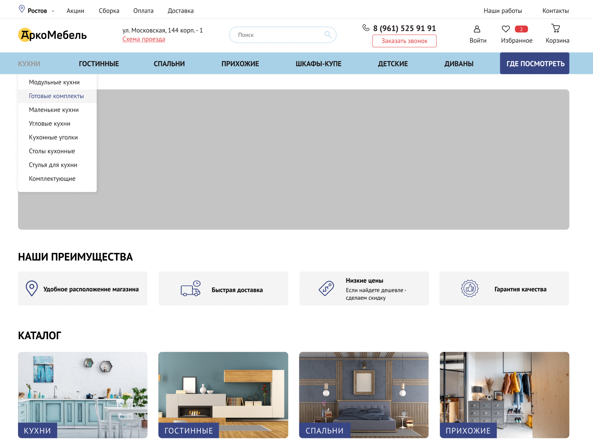Click the Низкие цены advantage card
This screenshot has height=445, width=593.
364,288
